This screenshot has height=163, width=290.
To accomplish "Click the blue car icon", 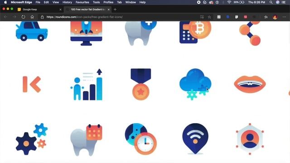I will (x=32, y=31).
